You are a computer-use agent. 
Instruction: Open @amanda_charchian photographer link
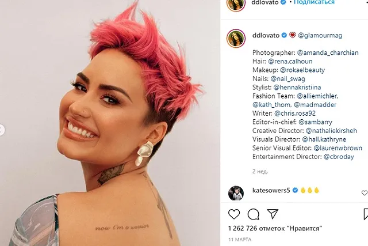click(x=328, y=52)
